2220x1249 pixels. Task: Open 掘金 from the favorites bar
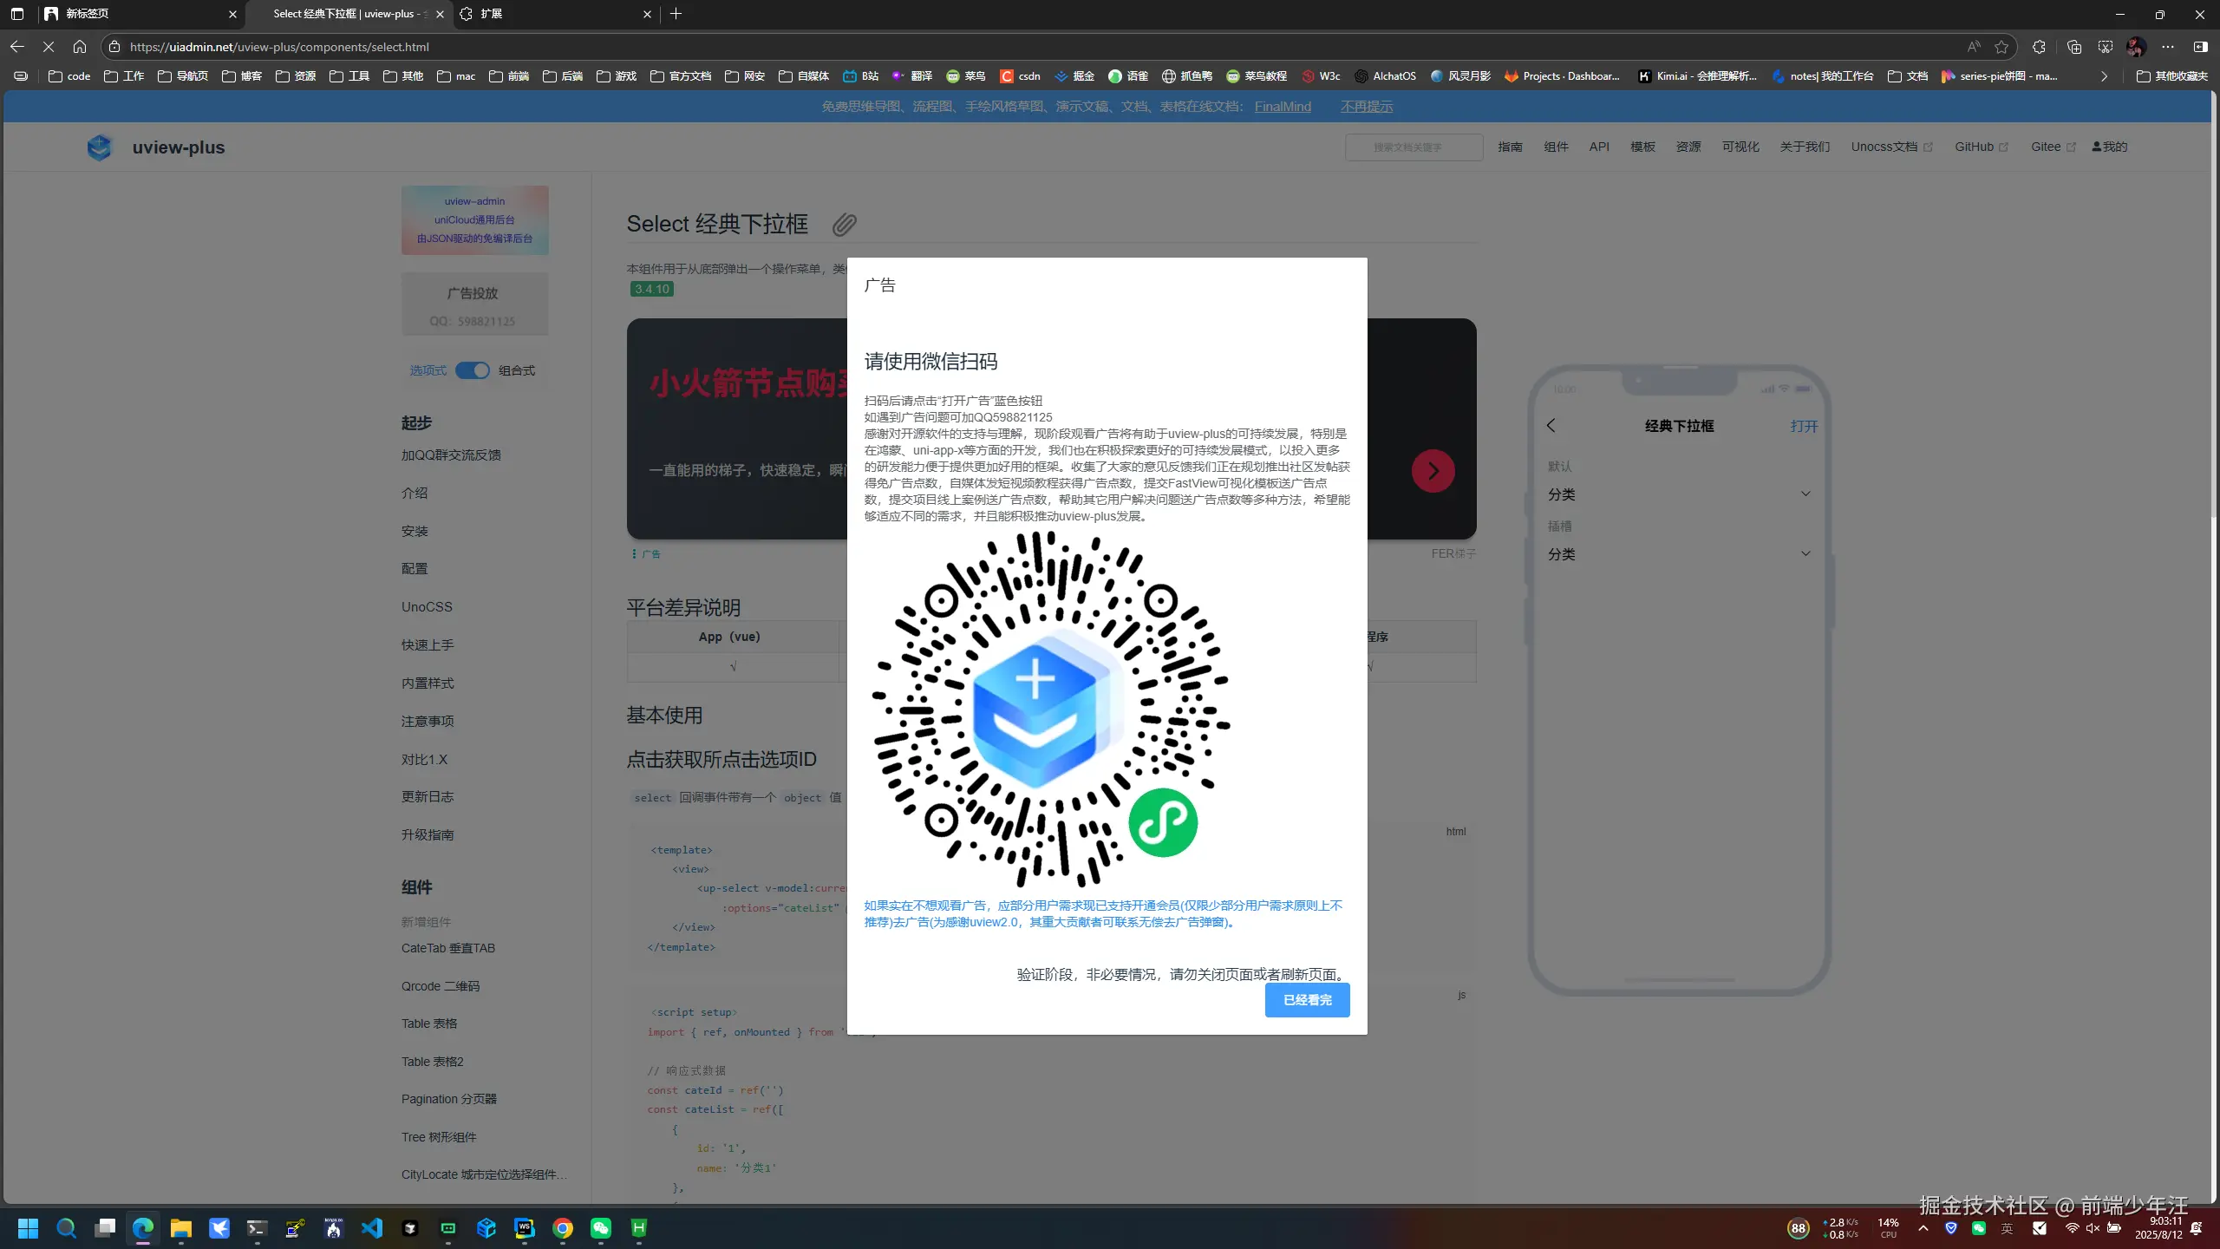click(1074, 76)
